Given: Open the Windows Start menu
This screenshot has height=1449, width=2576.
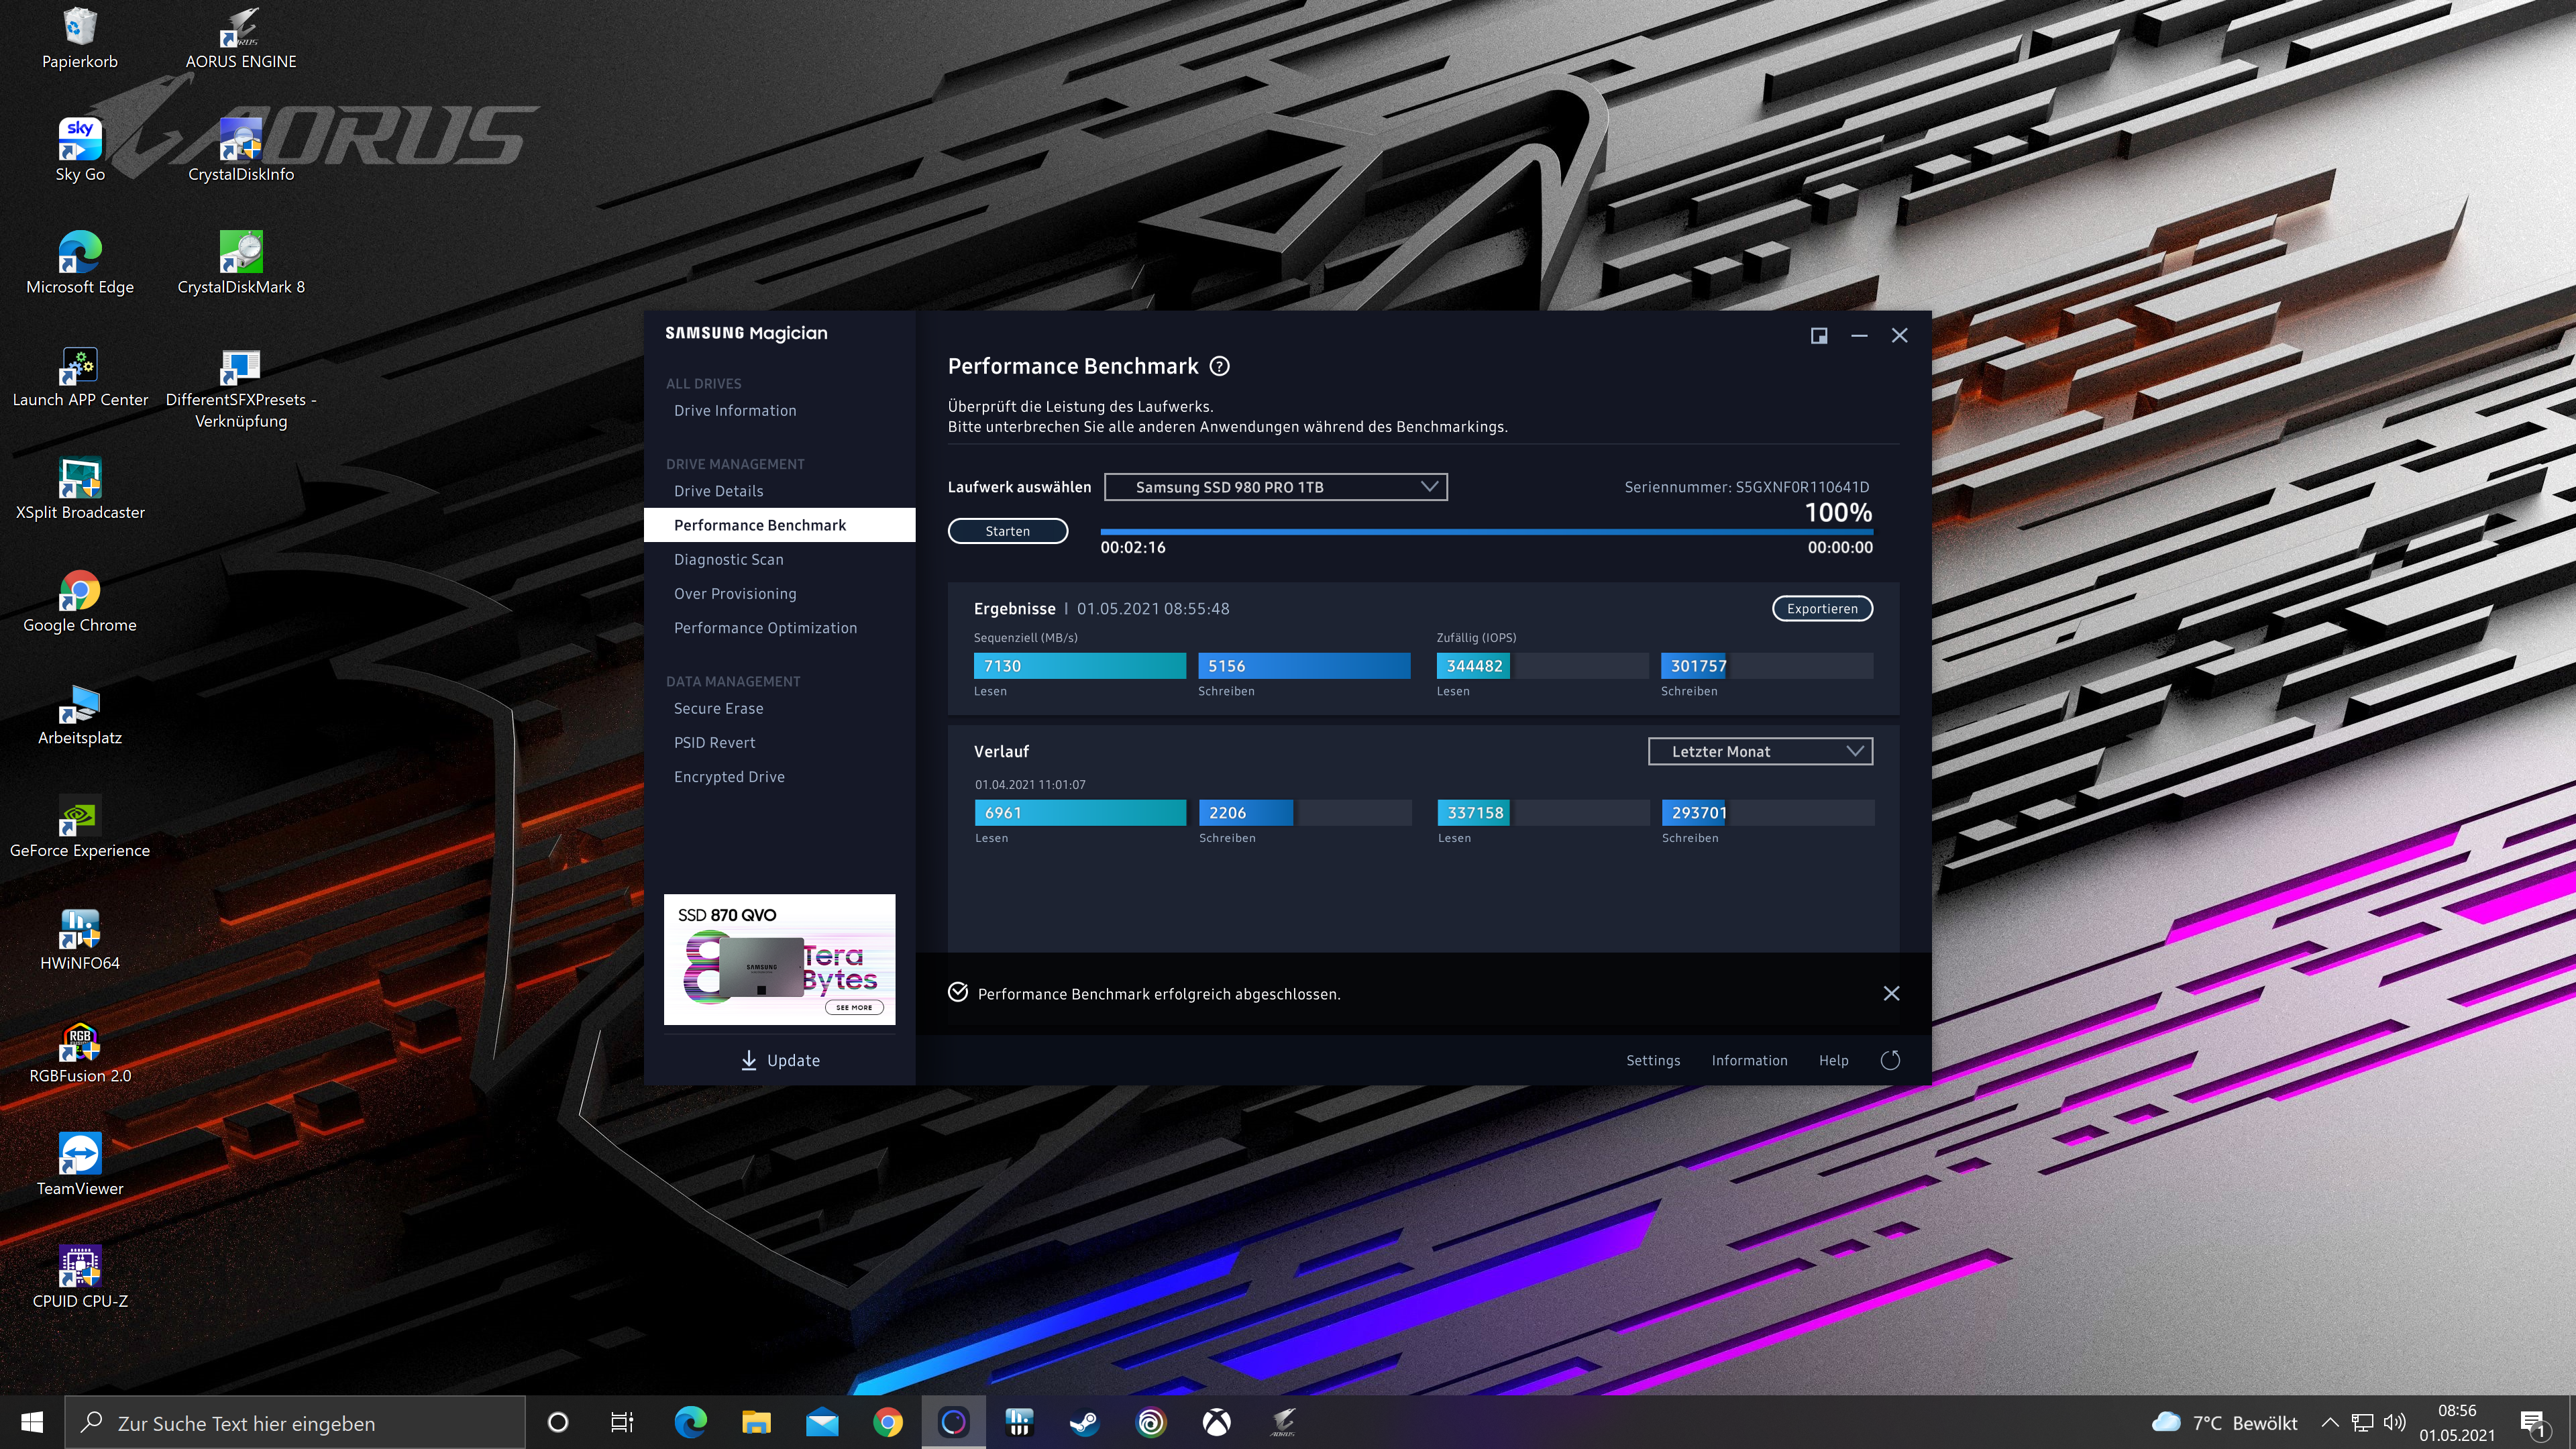Looking at the screenshot, I should coord(32,1422).
